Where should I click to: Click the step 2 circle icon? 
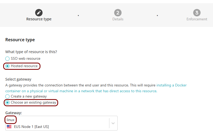point(118,13)
